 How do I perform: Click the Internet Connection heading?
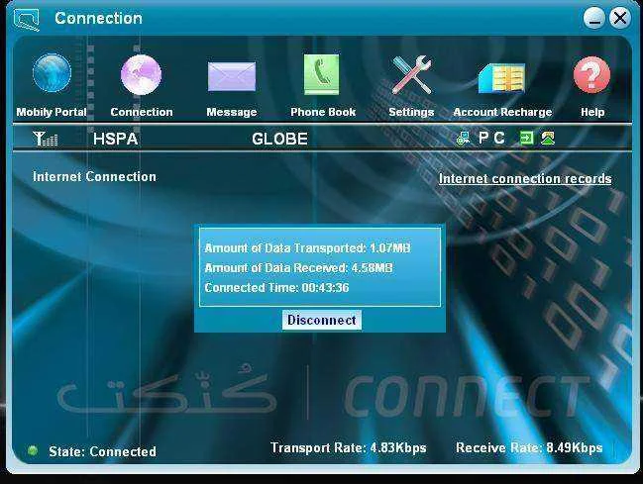(94, 176)
